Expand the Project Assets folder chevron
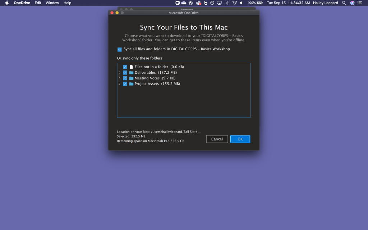 coord(120,84)
